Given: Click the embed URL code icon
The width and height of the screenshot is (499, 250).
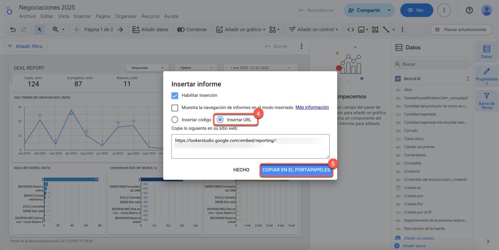Looking at the screenshot, I should [x=350, y=30].
